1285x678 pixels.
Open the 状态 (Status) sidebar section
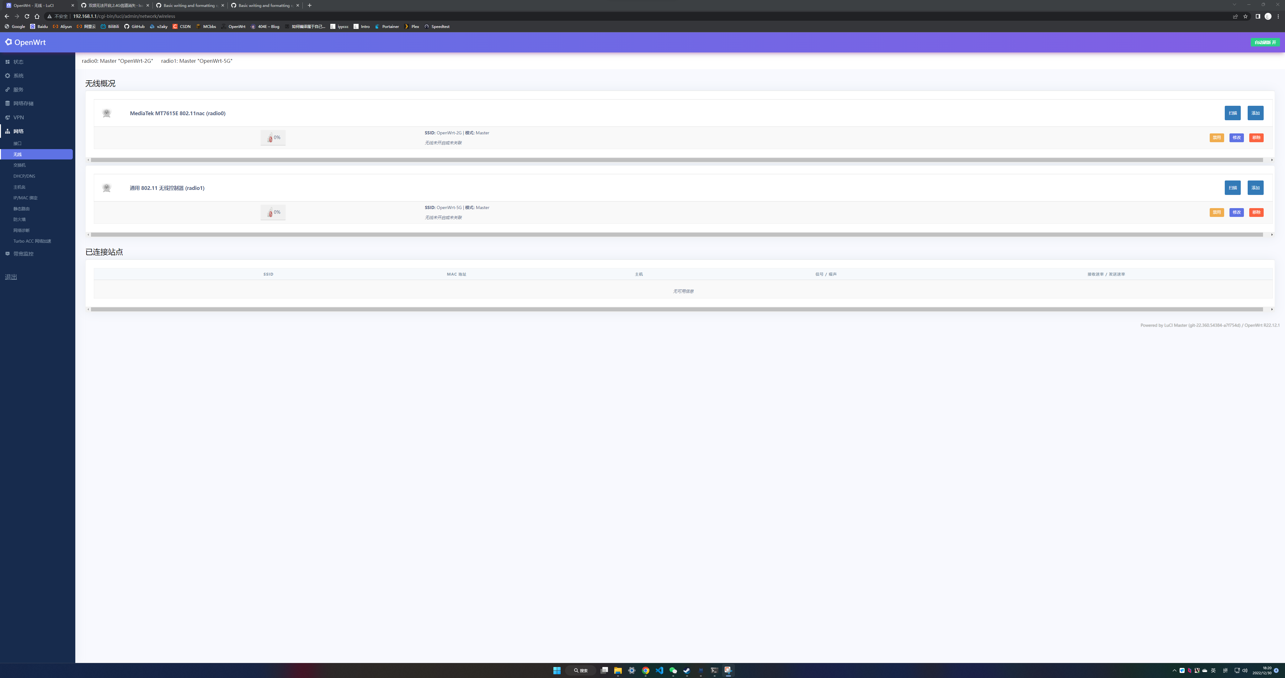(19, 62)
